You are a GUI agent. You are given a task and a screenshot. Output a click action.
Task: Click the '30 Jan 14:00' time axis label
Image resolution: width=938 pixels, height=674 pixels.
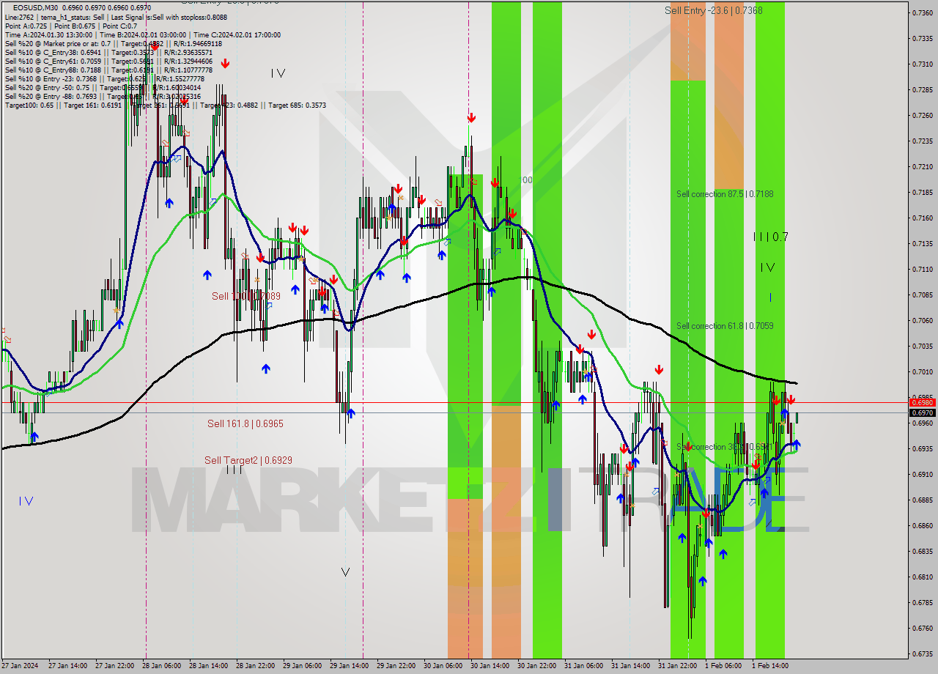point(490,666)
